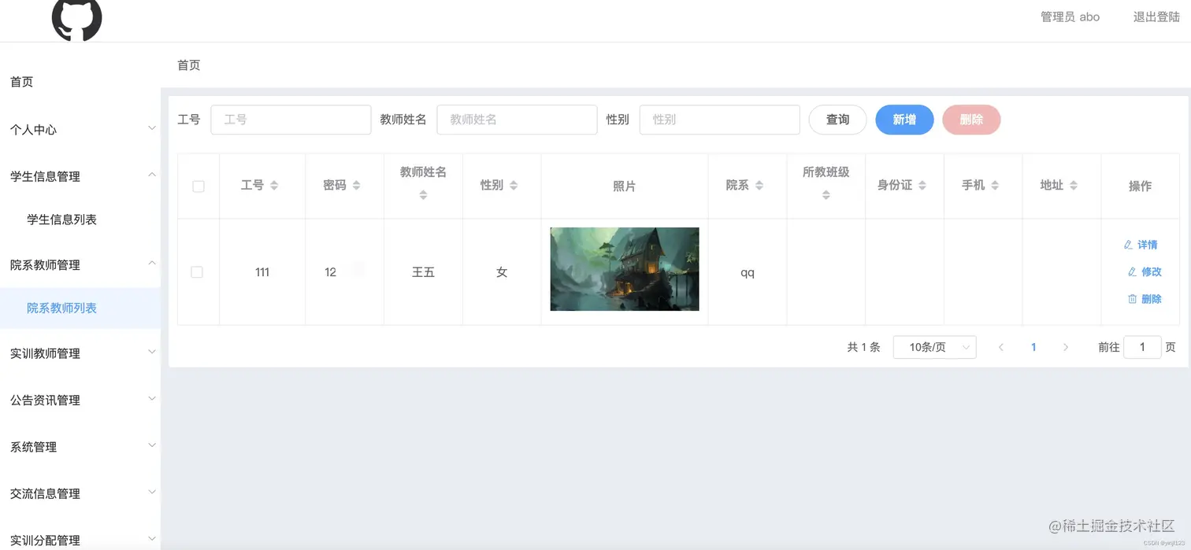1191x550 pixels.
Task: Open the teacher photo thumbnail
Action: pos(625,269)
